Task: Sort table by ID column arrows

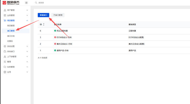Action: pyautogui.click(x=44, y=24)
